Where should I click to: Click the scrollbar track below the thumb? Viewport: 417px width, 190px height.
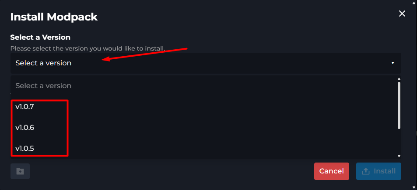click(399, 142)
